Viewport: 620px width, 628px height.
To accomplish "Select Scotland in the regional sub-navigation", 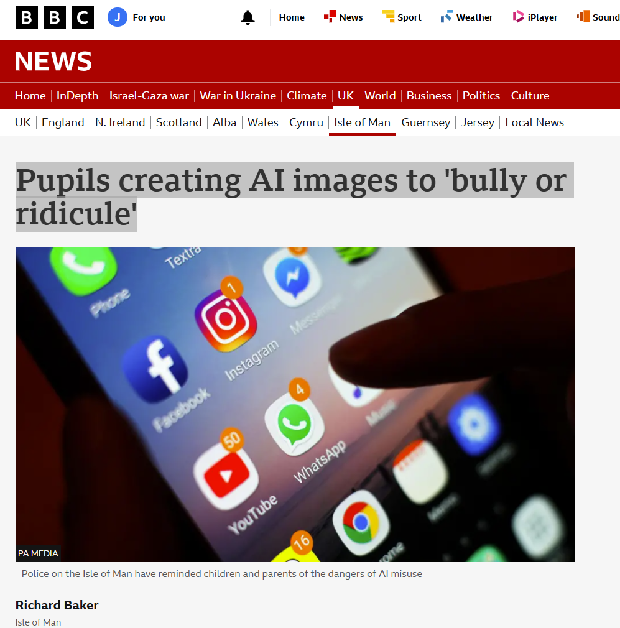I will click(178, 122).
